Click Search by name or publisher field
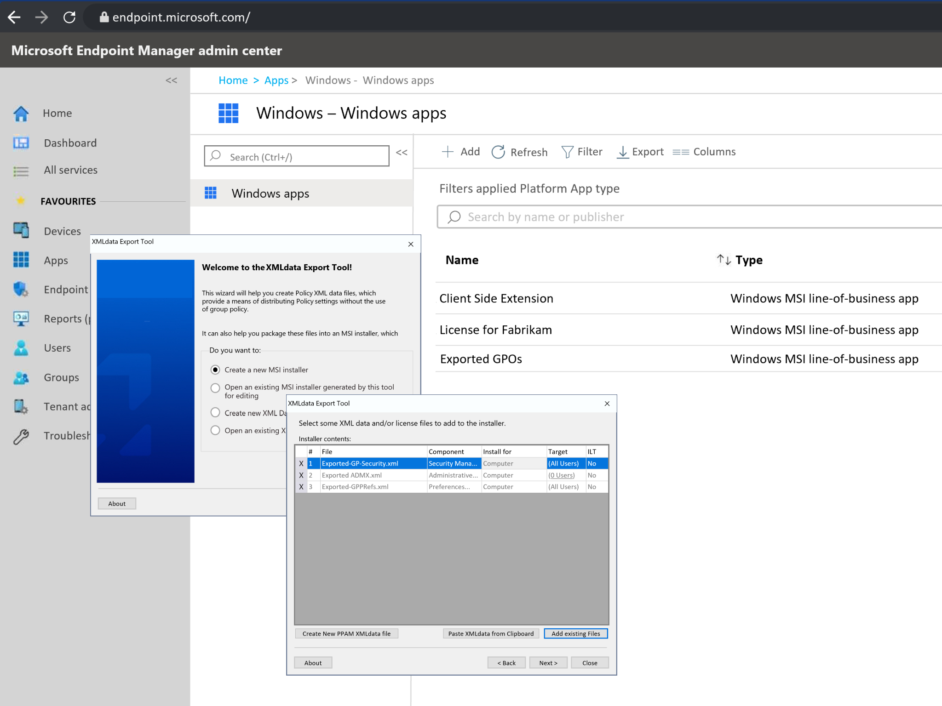The width and height of the screenshot is (942, 706). [690, 217]
